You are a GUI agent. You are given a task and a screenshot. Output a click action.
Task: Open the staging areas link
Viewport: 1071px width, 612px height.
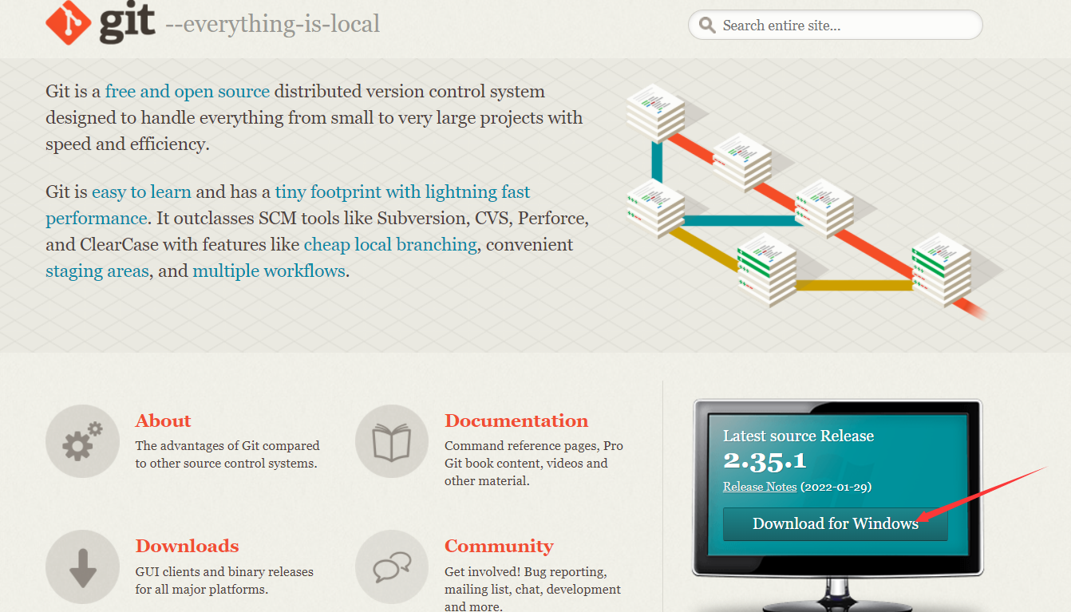tap(97, 270)
